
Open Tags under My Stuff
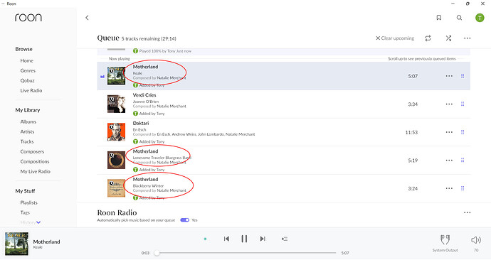pos(25,212)
